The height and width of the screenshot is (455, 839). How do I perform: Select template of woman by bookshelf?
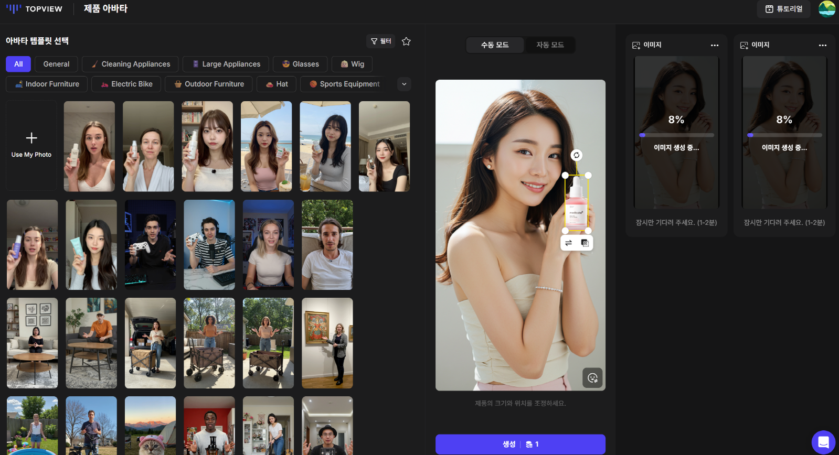pyautogui.click(x=207, y=146)
